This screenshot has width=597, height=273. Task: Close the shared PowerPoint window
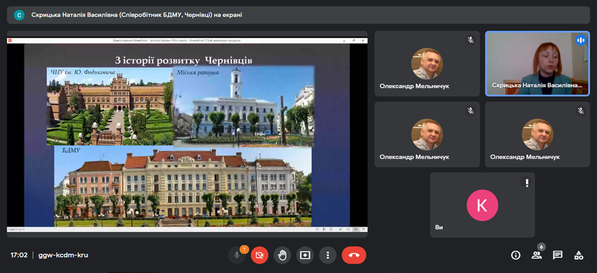[x=363, y=40]
